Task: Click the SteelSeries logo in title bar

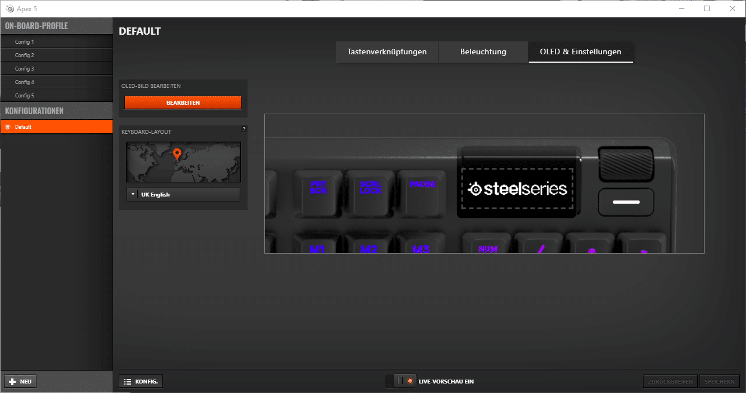Action: point(9,8)
